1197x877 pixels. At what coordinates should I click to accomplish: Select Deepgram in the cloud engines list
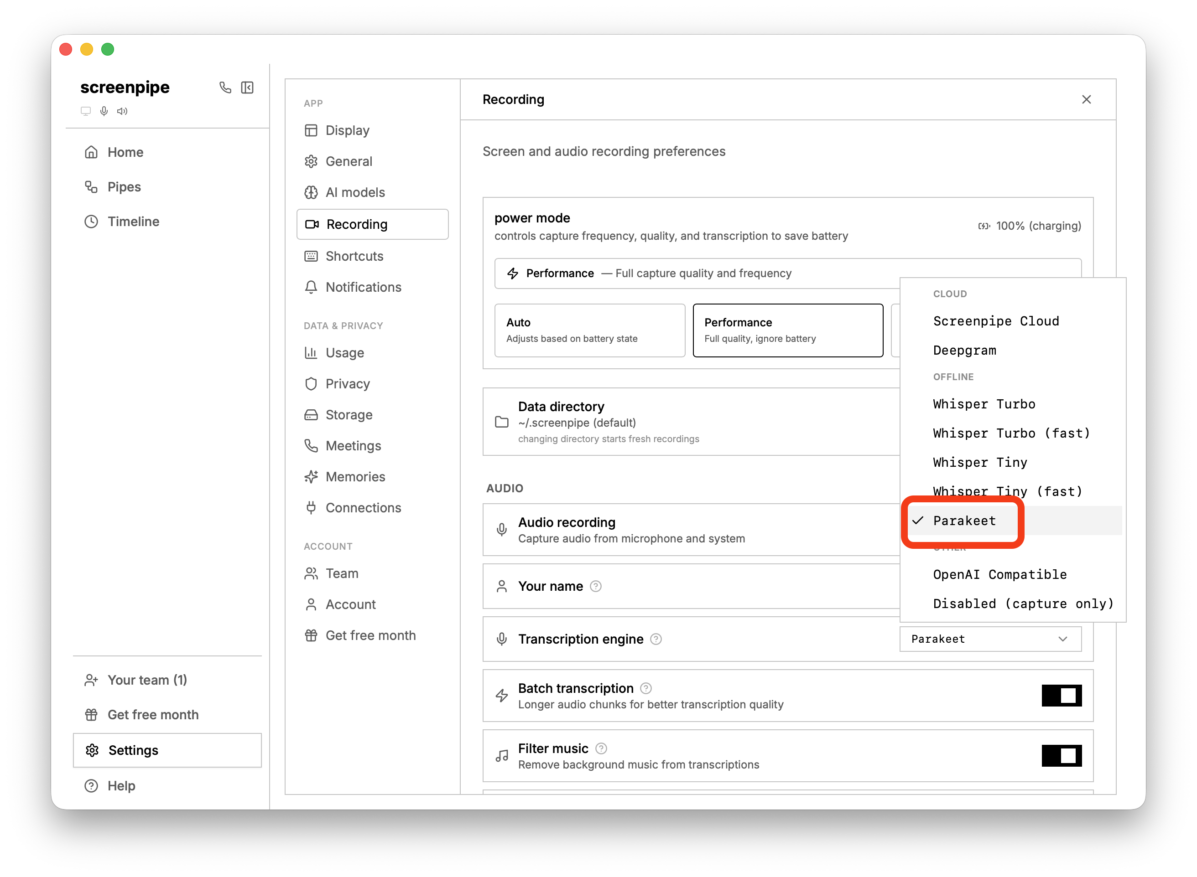(964, 351)
